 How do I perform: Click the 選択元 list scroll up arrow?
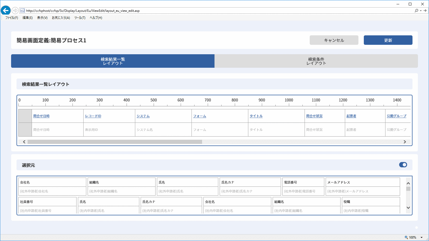coord(408,184)
